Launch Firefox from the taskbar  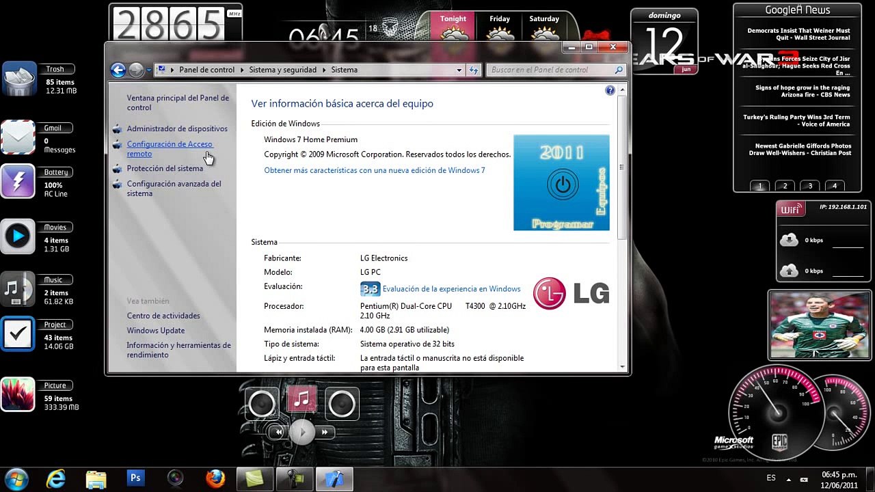[215, 478]
